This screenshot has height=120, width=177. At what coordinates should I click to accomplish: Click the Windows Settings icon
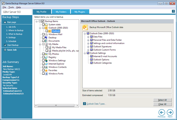tap(46, 61)
